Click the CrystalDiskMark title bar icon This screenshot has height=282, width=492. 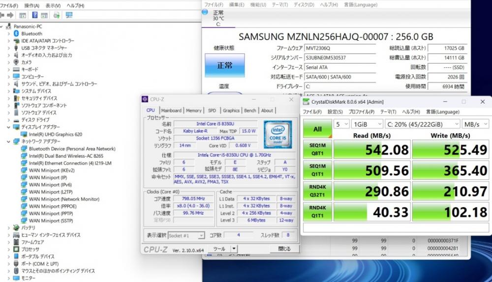[x=306, y=102]
